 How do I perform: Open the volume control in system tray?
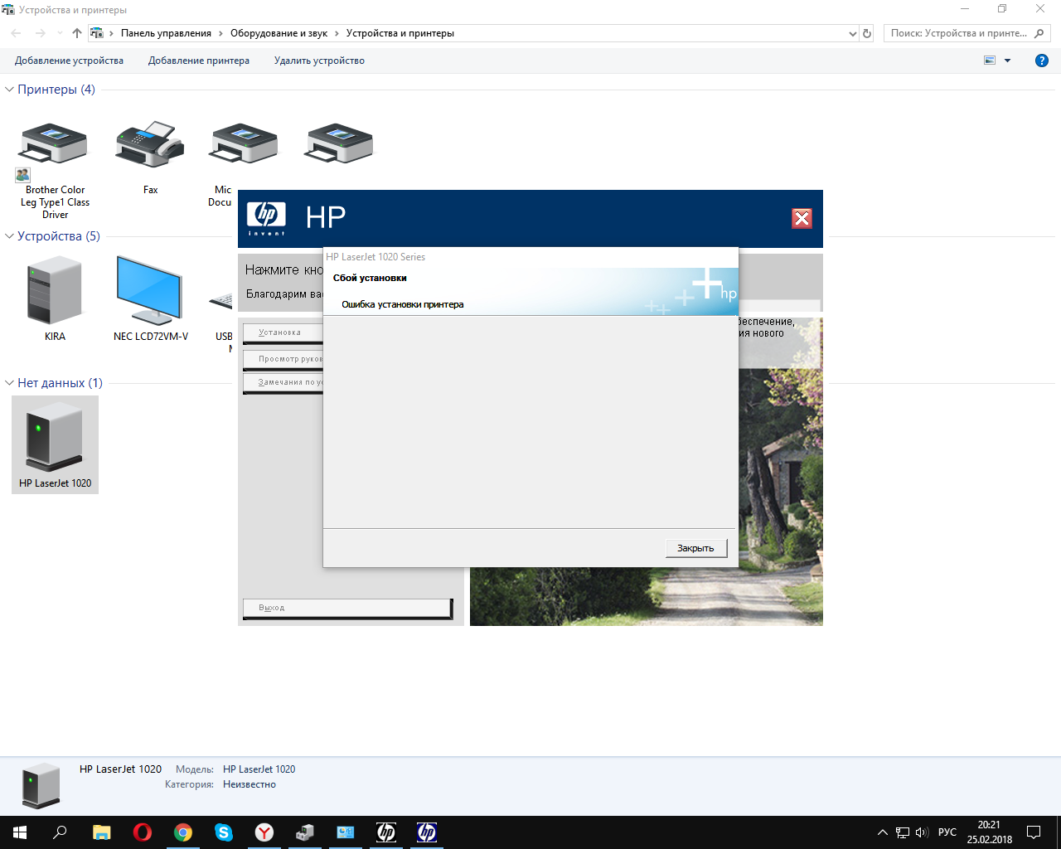(x=922, y=832)
